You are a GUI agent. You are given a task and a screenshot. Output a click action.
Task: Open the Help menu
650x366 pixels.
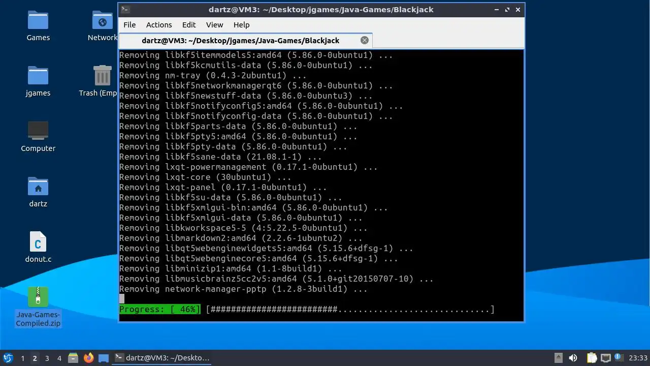[241, 24]
